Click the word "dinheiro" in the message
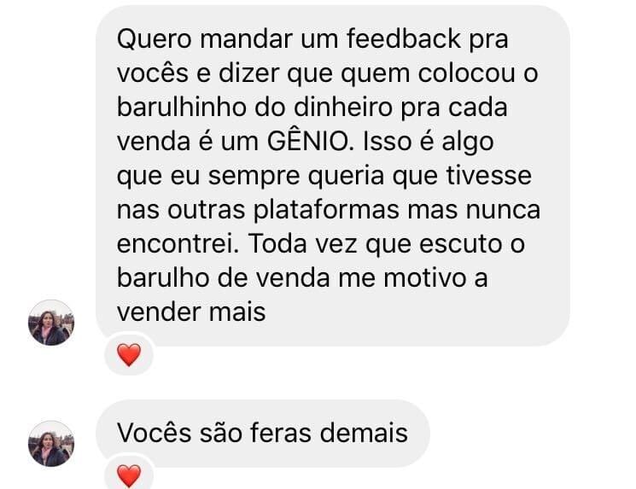Viewport: 636px width, 489px height. pos(343,108)
